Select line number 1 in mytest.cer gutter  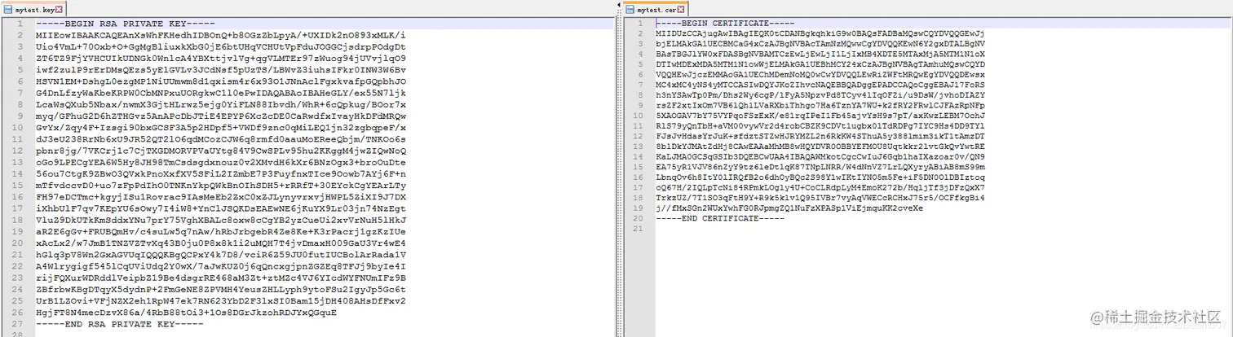641,24
